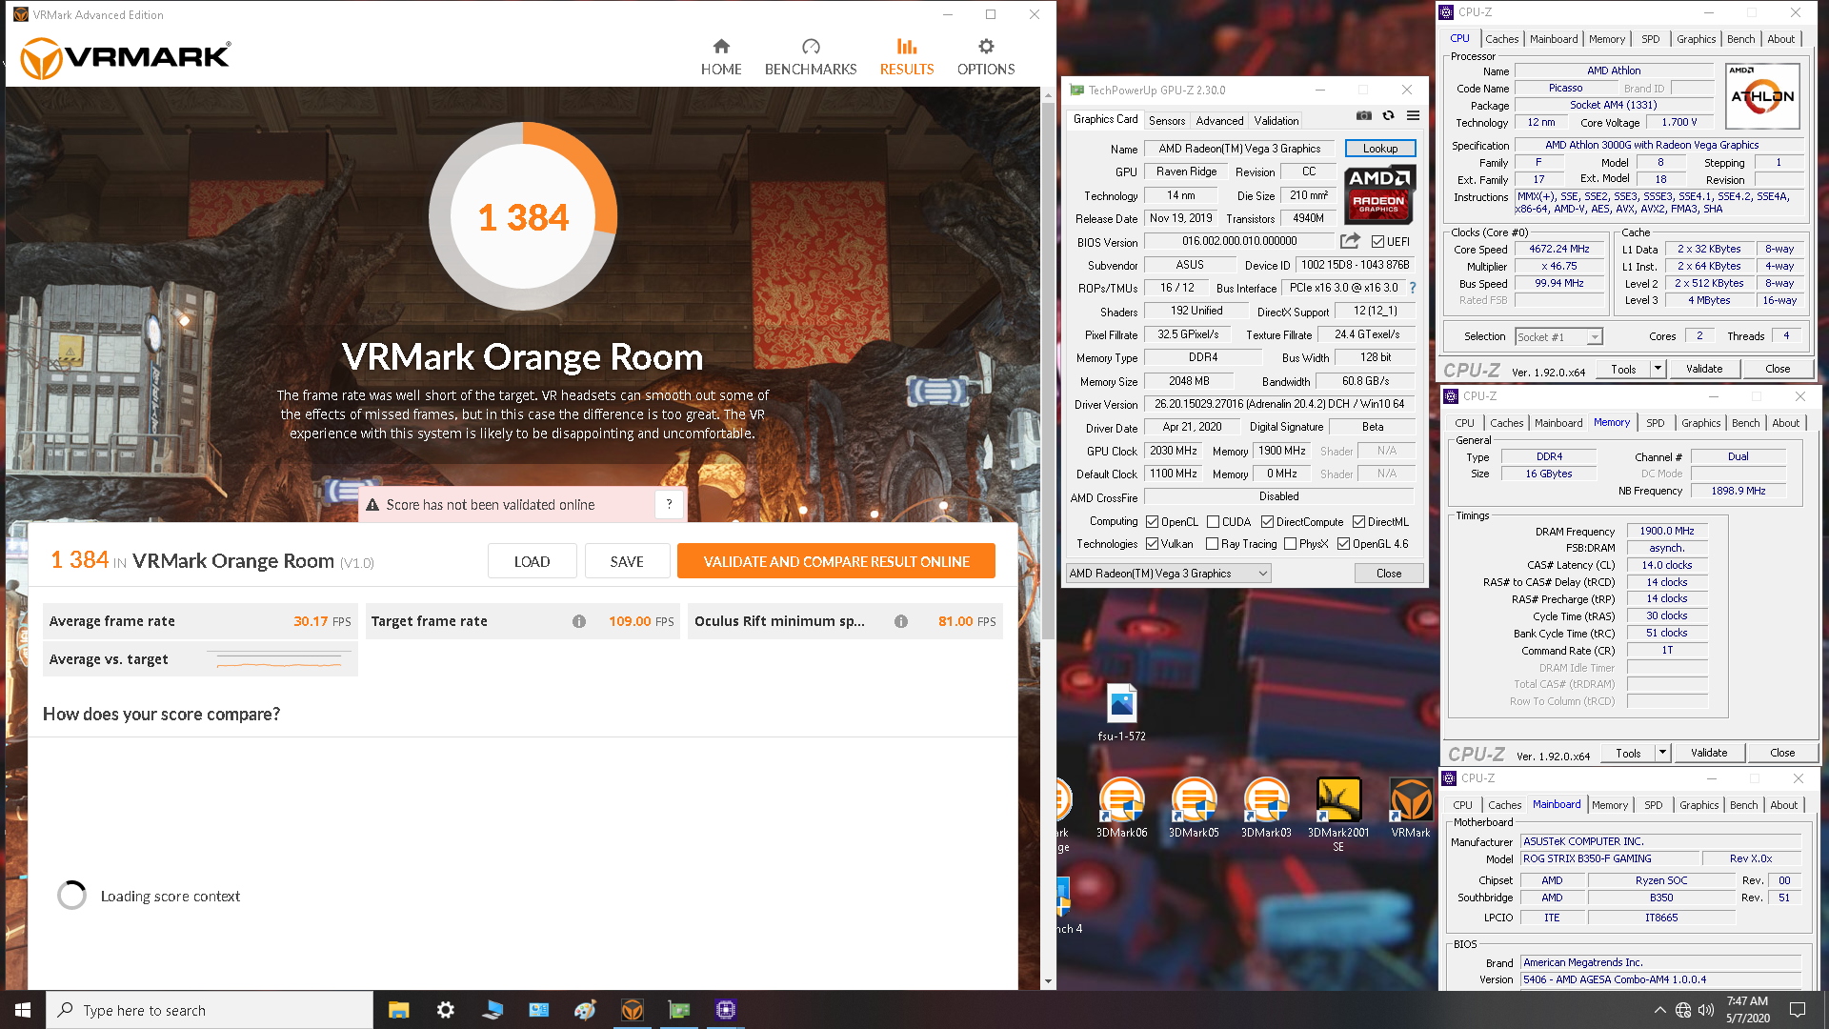The image size is (1829, 1029).
Task: Select VRMark desktop shortcut
Action: point(1411,807)
